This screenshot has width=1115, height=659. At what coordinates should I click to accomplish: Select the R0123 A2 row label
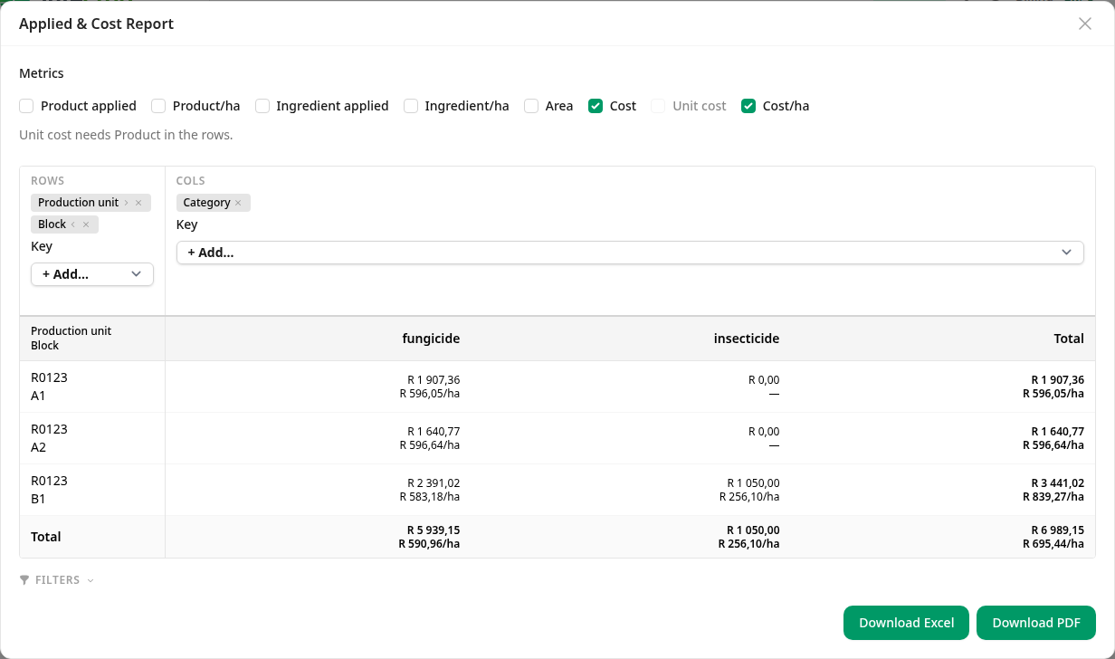pos(49,438)
